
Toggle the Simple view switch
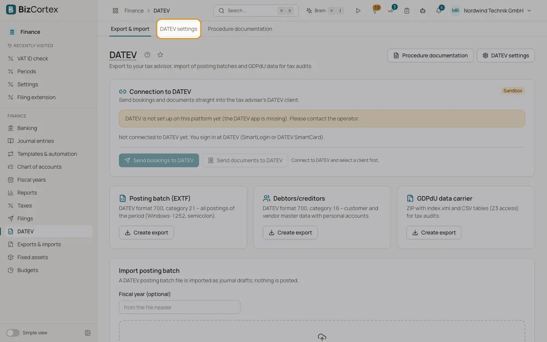coord(13,333)
